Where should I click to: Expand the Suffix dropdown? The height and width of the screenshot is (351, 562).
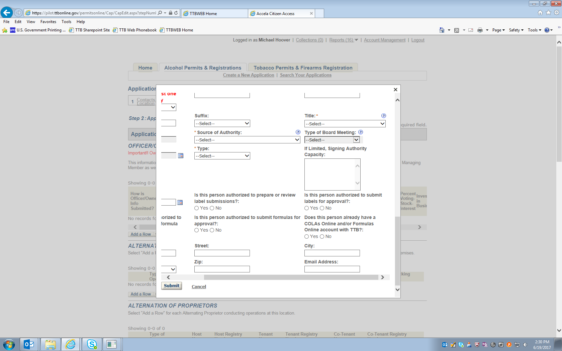point(222,123)
